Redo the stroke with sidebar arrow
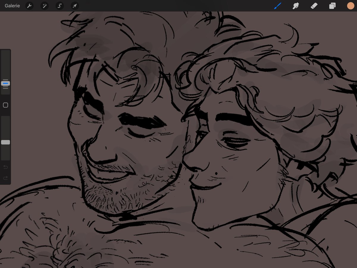 pyautogui.click(x=5, y=178)
